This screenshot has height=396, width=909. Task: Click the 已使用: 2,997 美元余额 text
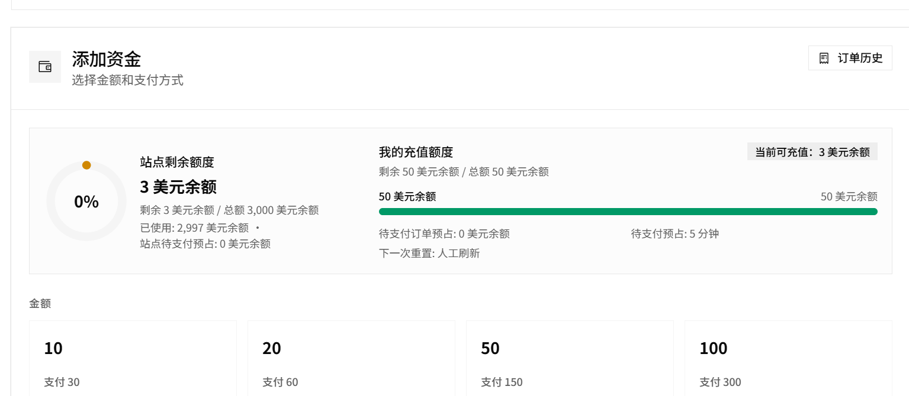[x=194, y=228]
